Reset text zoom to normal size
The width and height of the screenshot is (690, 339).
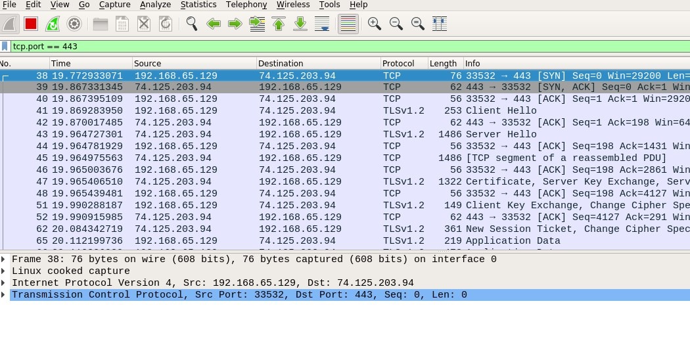[417, 24]
